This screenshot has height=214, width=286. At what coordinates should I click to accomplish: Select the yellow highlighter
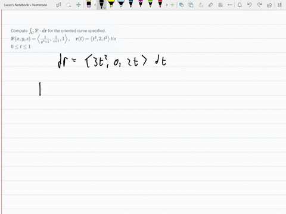tap(111, 4)
